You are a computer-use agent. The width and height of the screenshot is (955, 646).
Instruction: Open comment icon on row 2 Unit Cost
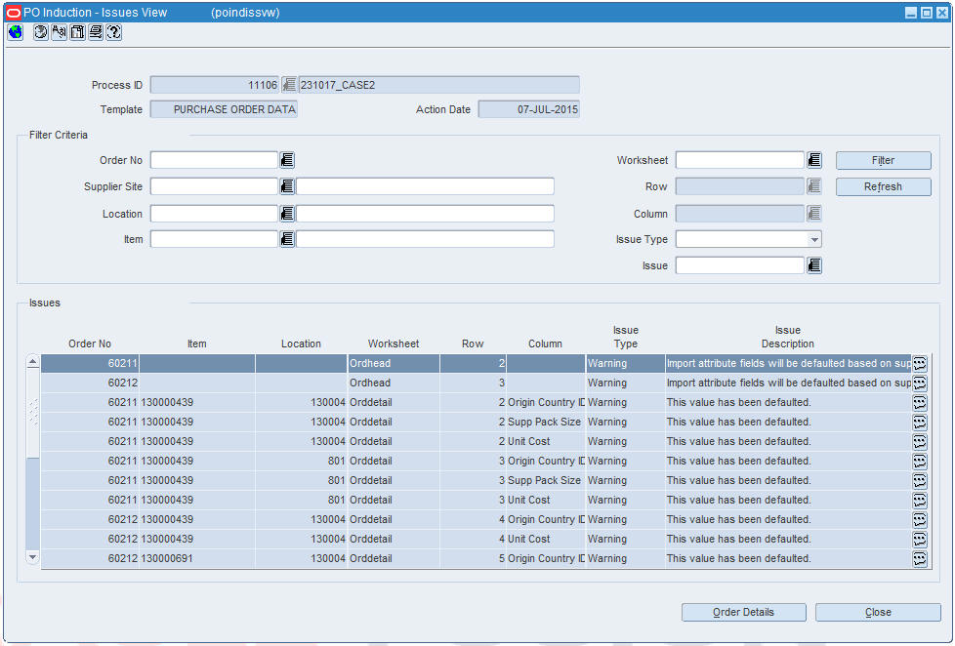[920, 441]
